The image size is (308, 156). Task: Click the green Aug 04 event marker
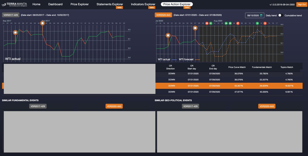pyautogui.click(x=226, y=23)
